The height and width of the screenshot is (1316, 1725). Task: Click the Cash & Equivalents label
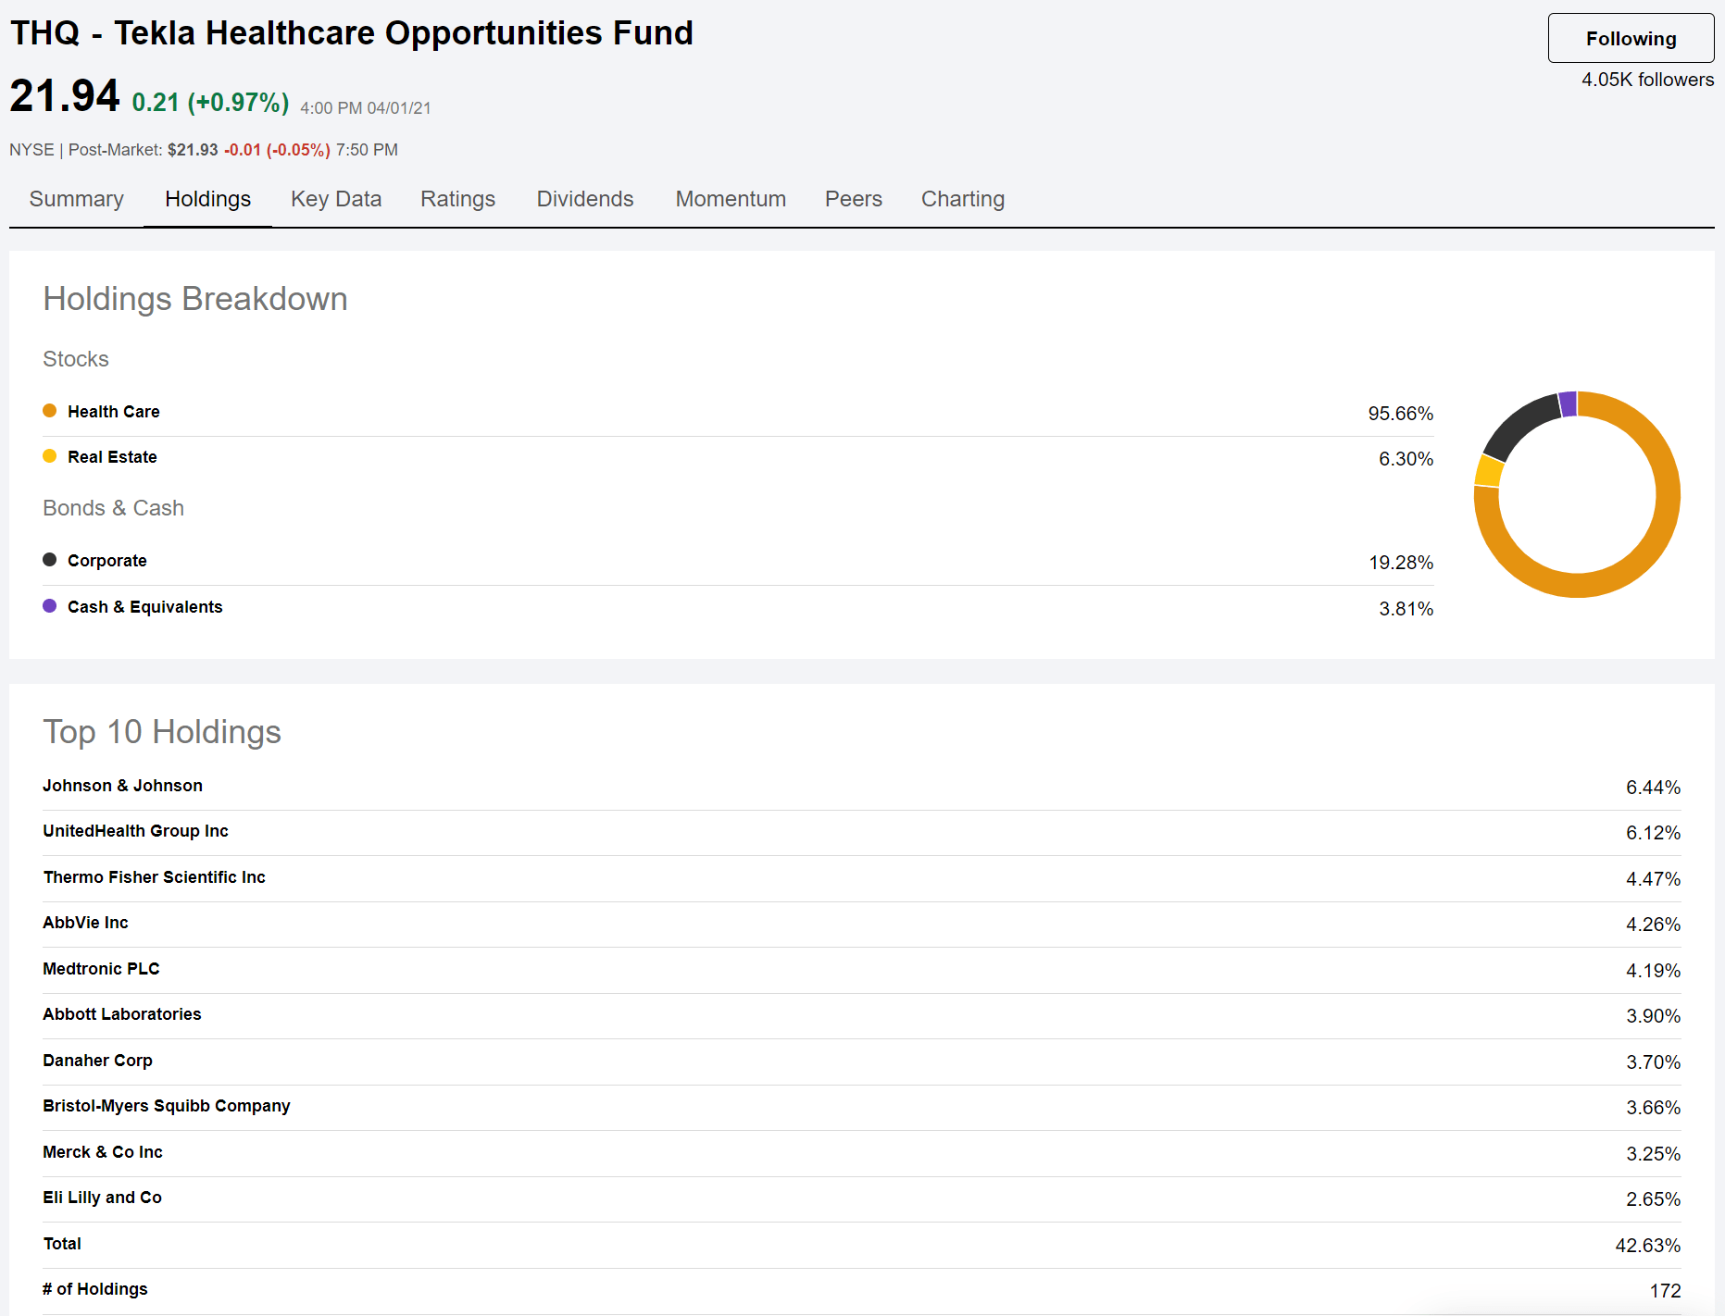point(144,607)
